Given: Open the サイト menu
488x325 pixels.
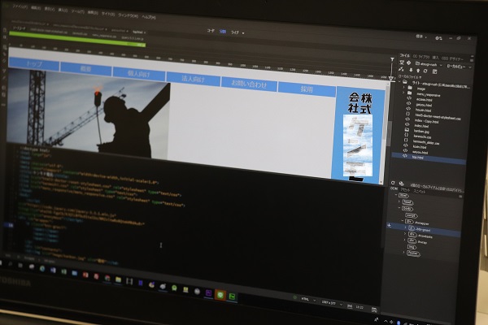Looking at the screenshot, I should point(108,15).
